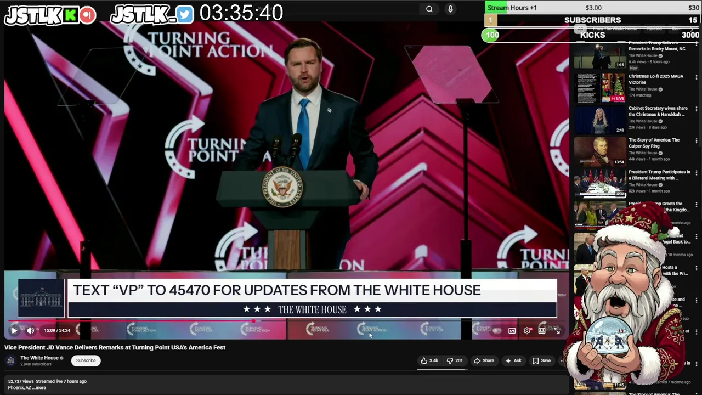Open the Cabinet Secretary wives video thumbnail
Viewport: 702px width, 395px height.
pyautogui.click(x=600, y=119)
